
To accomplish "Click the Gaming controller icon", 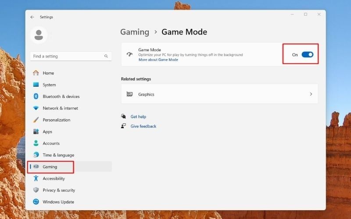I will 36,166.
